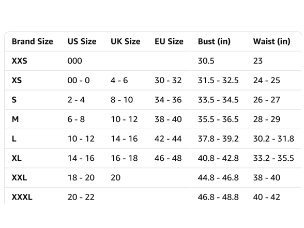This screenshot has width=304, height=228.
Task: Click the Bust (in) column header
Action: (214, 41)
